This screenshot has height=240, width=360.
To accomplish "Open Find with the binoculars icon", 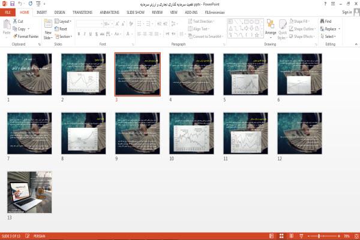I will tap(322, 21).
